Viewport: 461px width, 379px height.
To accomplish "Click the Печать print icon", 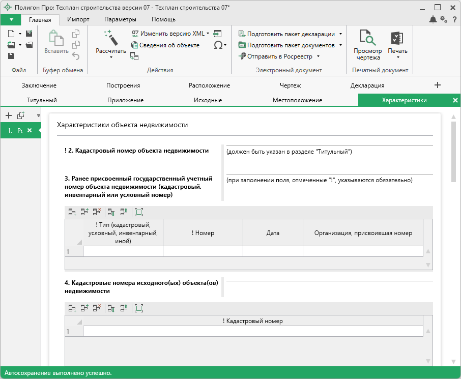I will [x=397, y=39].
